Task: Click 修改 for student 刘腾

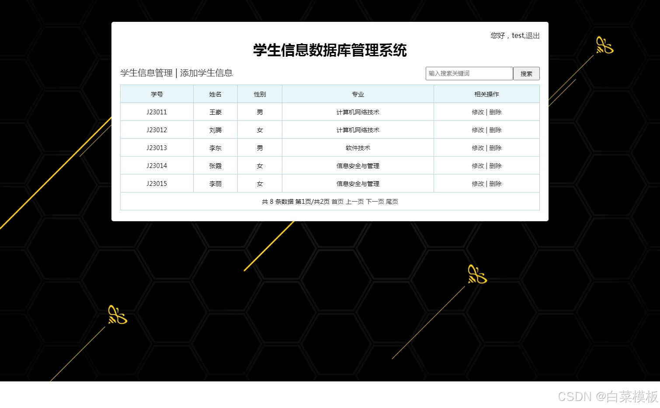Action: coord(478,130)
